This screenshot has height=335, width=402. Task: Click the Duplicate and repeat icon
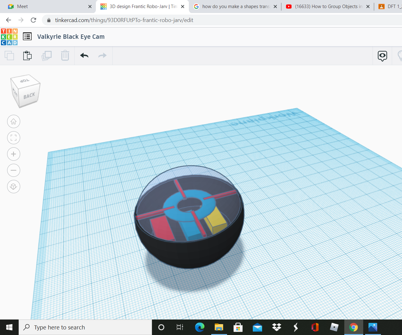coord(47,56)
